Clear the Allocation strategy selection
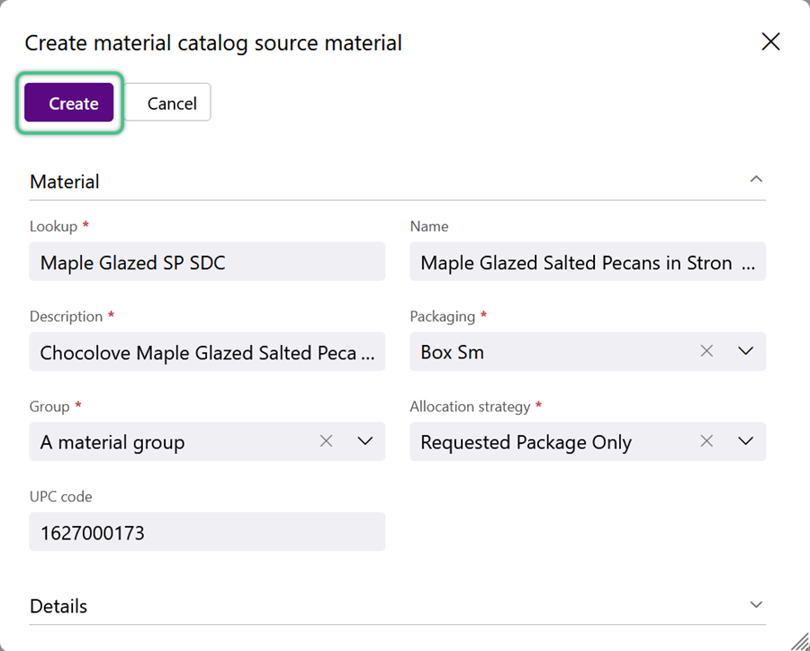Image resolution: width=810 pixels, height=651 pixels. coord(706,441)
